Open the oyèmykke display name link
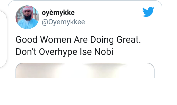 coord(58,13)
